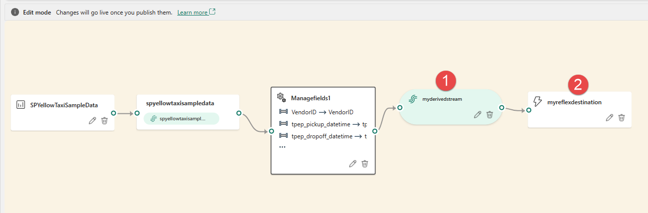Click the spyellowtaxisampl... stream pill

(x=182, y=119)
